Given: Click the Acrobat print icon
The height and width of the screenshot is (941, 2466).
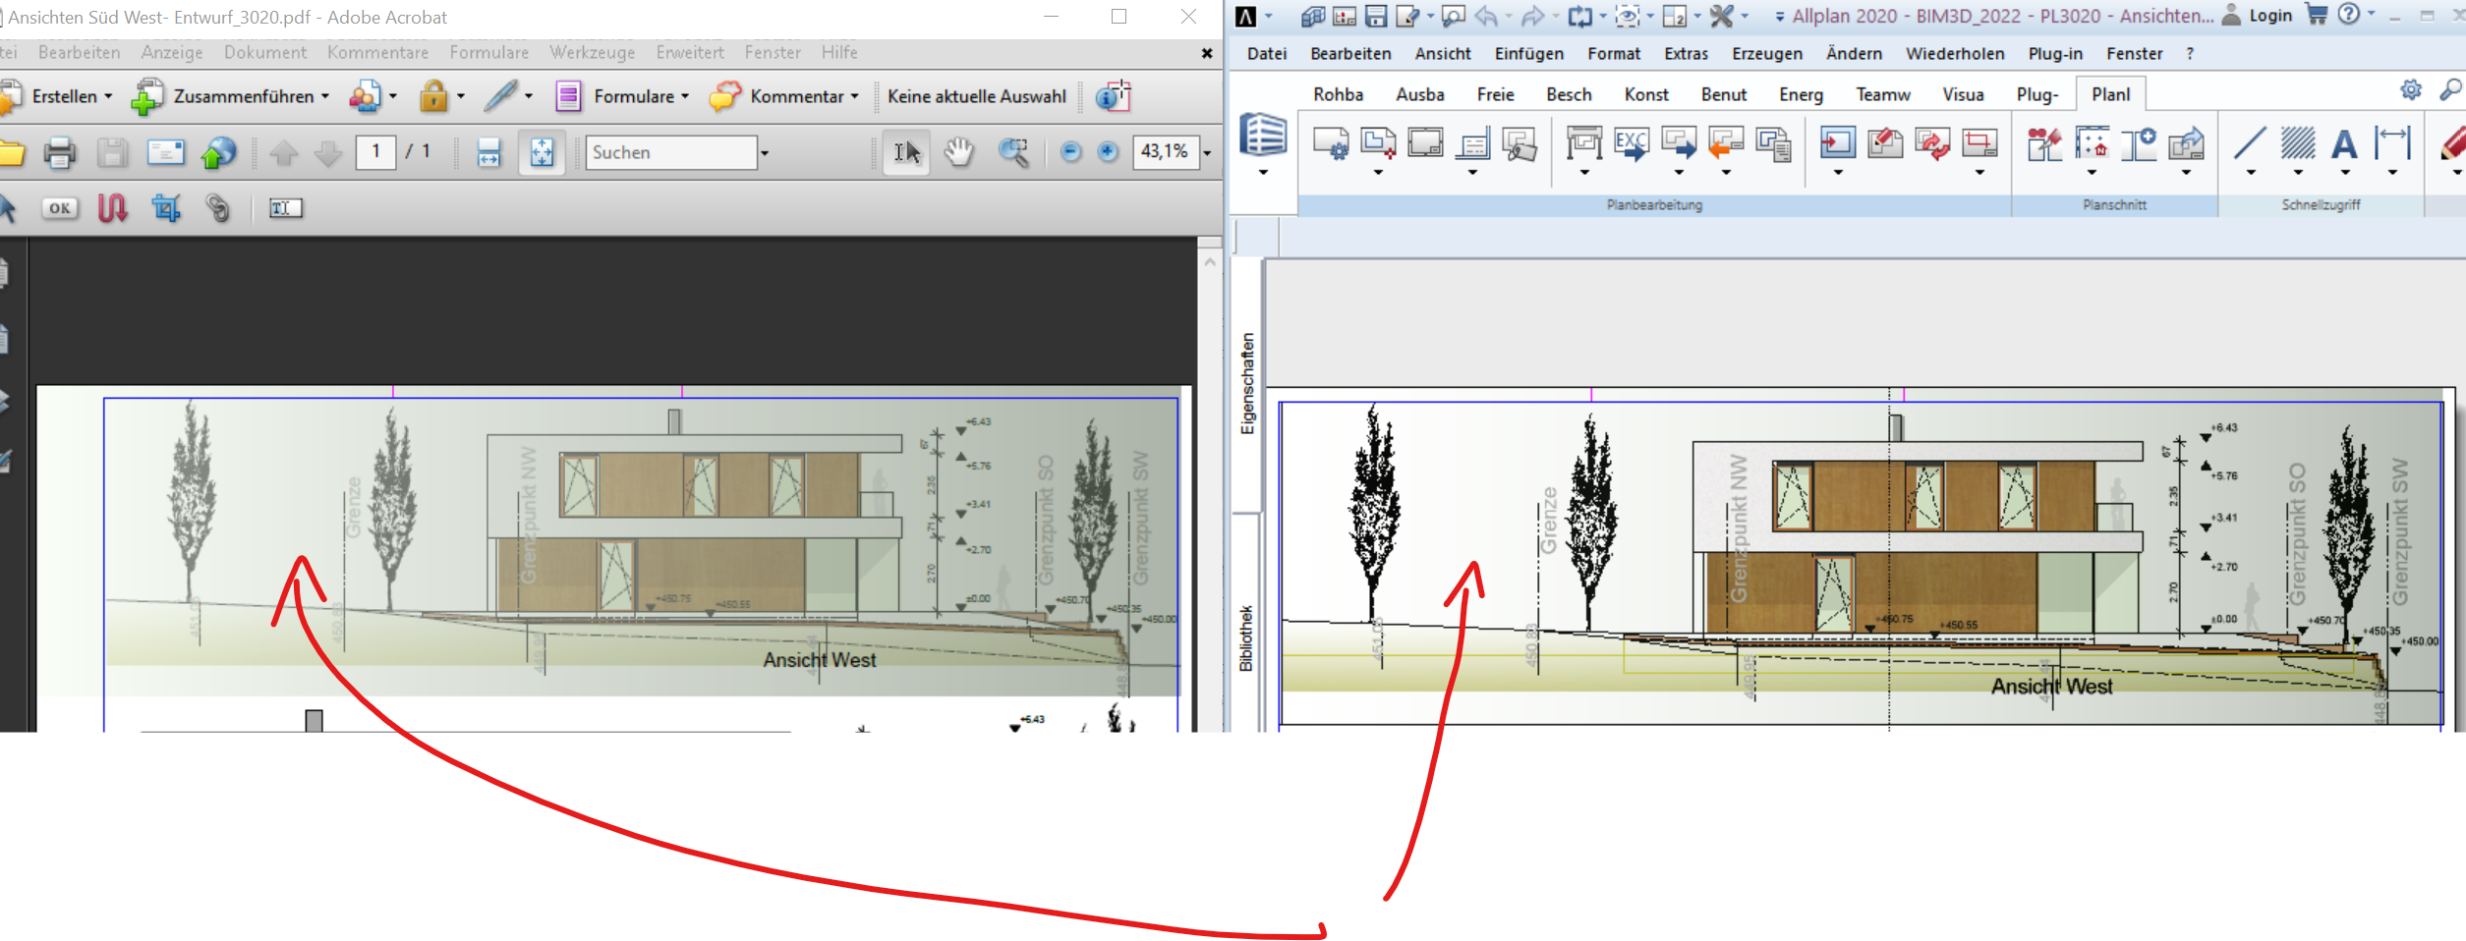Looking at the screenshot, I should pyautogui.click(x=60, y=152).
